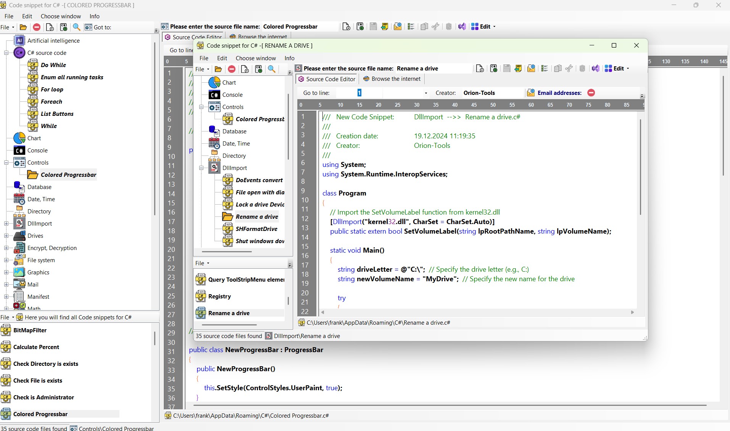Click red delete icon in Colored Progressbar window toolbar

[37, 27]
